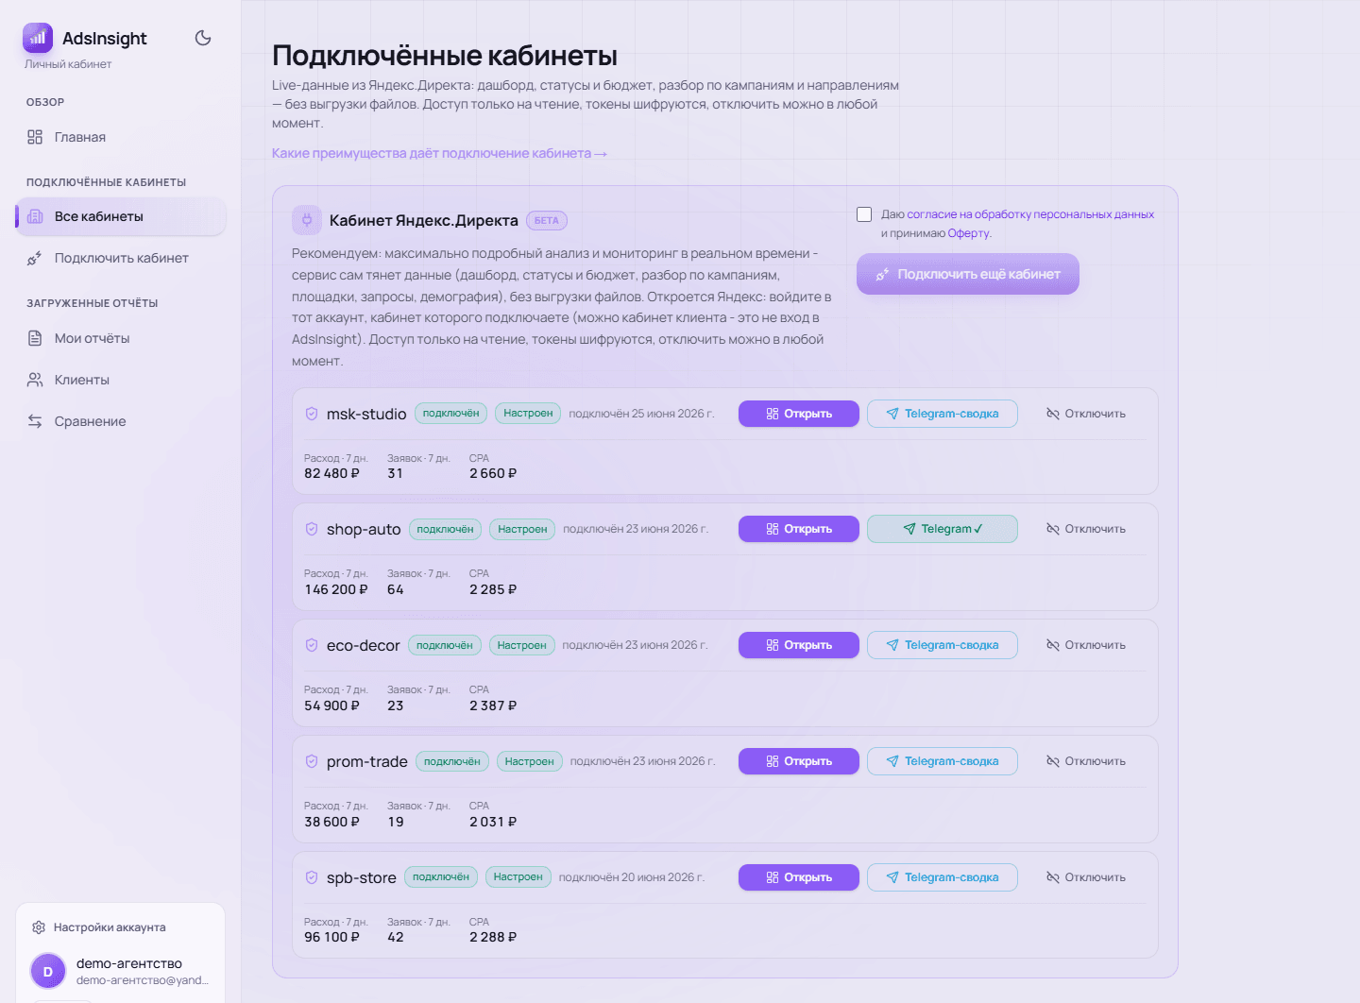The height and width of the screenshot is (1003, 1360).
Task: Click shield icon next to spb-store
Action: click(312, 877)
